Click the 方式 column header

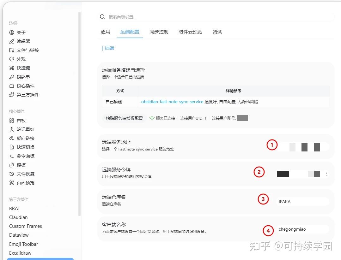120,91
